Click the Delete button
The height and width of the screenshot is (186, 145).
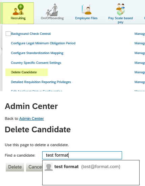click(15, 167)
